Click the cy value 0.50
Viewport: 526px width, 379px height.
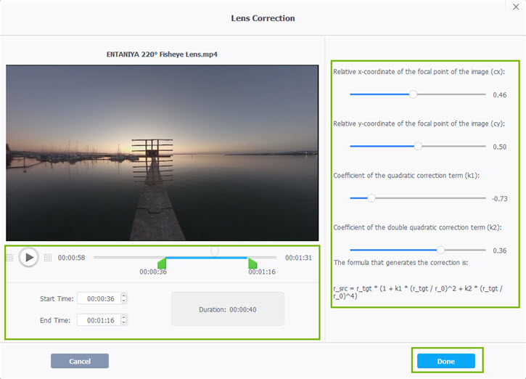[499, 147]
